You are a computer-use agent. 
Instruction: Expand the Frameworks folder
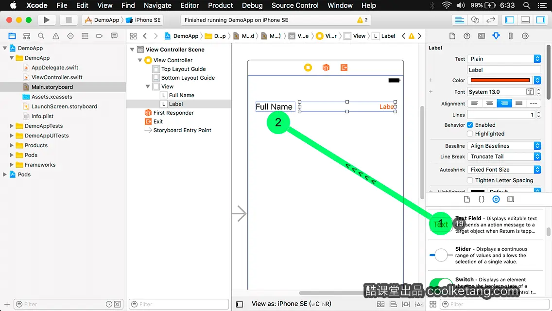pos(12,165)
